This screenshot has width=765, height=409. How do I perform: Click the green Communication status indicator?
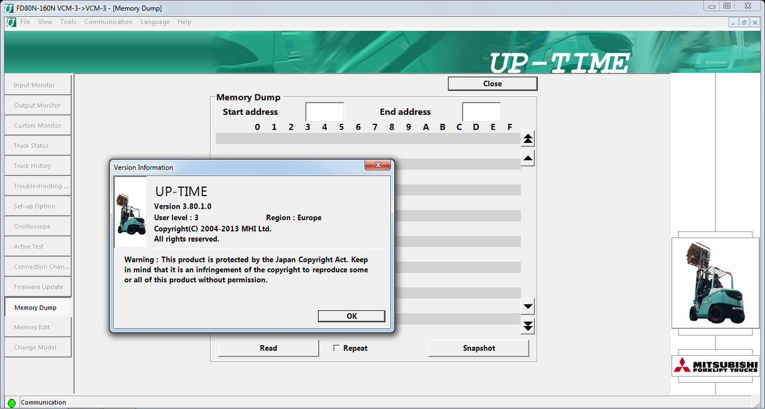(x=11, y=403)
